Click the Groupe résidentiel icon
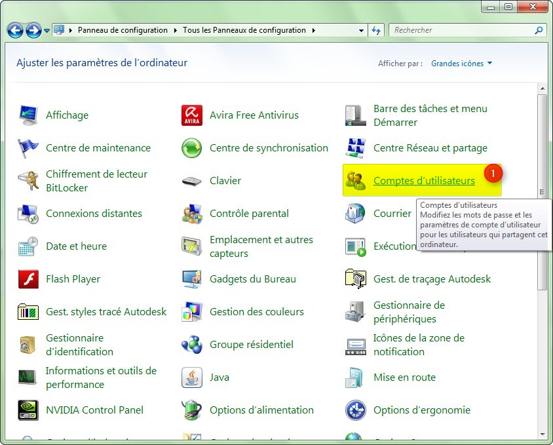The width and height of the screenshot is (553, 445). coord(192,345)
